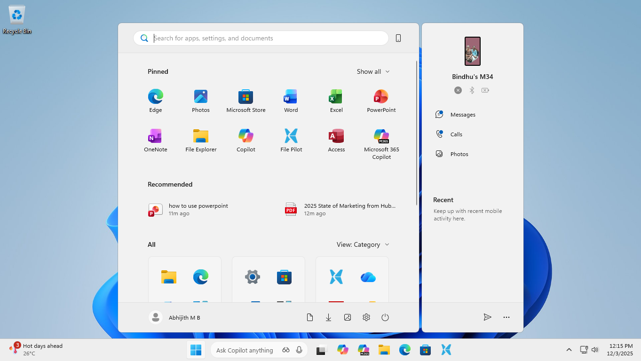Launch the File Pilot app

pos(291,140)
